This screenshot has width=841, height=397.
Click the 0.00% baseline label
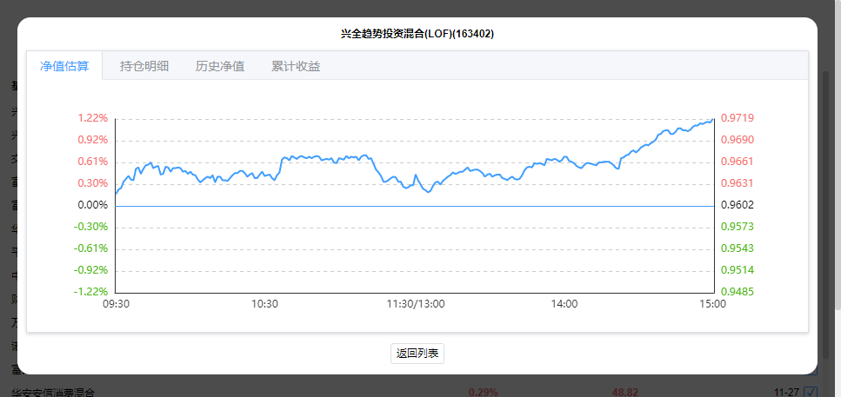[92, 205]
